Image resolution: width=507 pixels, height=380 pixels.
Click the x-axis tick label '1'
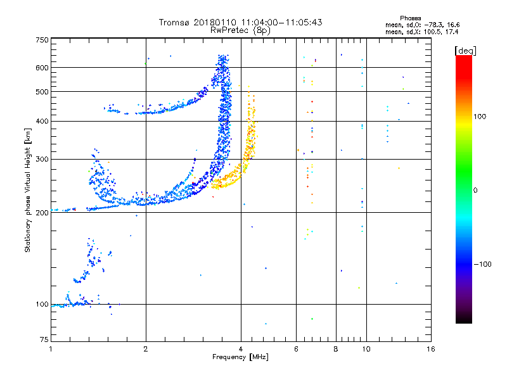(x=51, y=349)
